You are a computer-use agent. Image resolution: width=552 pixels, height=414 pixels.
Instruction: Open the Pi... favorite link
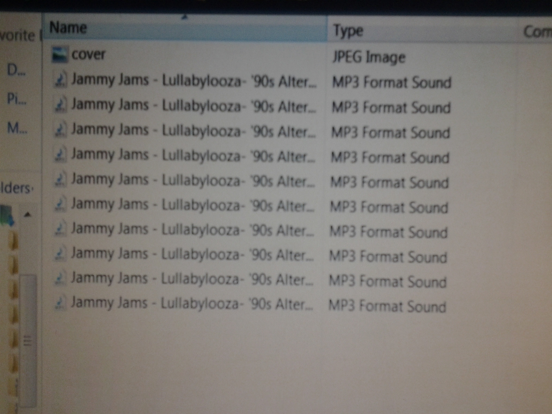(17, 99)
